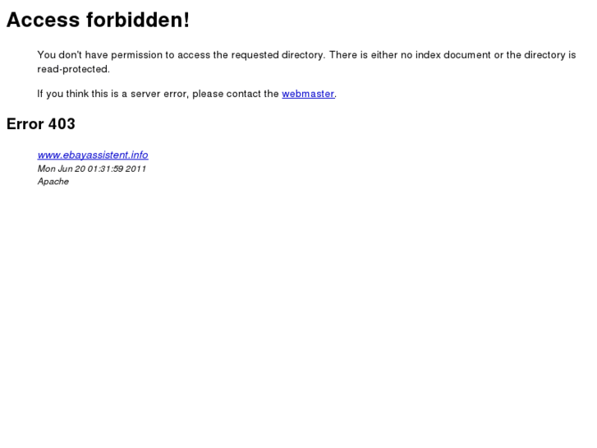Click the year '2011' in the timestamp

[x=135, y=169]
